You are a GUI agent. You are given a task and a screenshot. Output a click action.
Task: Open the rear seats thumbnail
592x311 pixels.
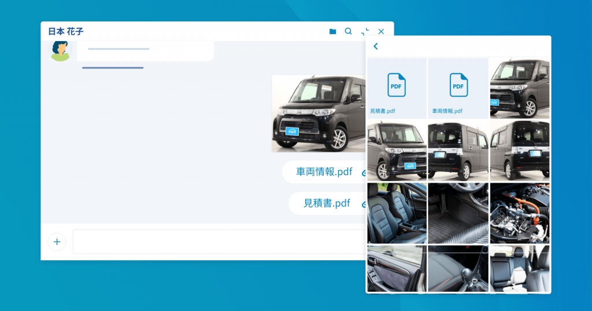tap(520, 269)
